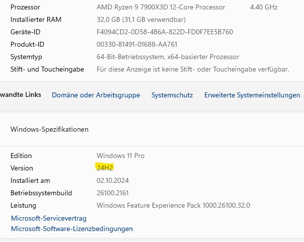This screenshot has width=304, height=242.
Task: Select the Geräte-ID value text
Action: click(164, 32)
